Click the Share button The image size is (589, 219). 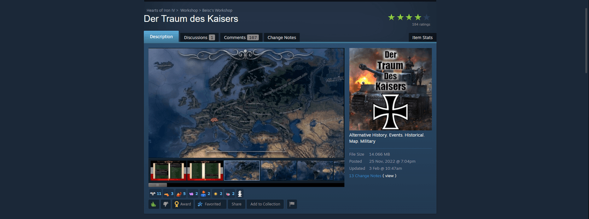[237, 204]
